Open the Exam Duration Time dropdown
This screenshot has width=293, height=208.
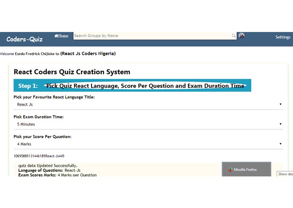pos(148,124)
